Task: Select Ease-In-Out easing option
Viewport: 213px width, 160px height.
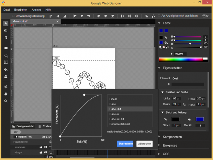Action: pos(117,119)
